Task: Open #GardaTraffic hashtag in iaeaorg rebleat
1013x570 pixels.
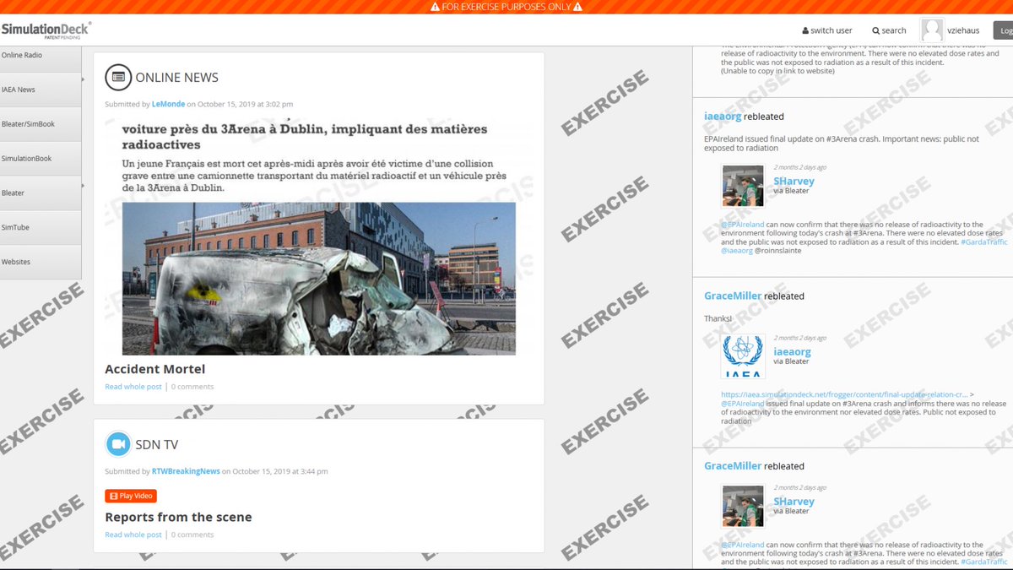Action: 984,242
